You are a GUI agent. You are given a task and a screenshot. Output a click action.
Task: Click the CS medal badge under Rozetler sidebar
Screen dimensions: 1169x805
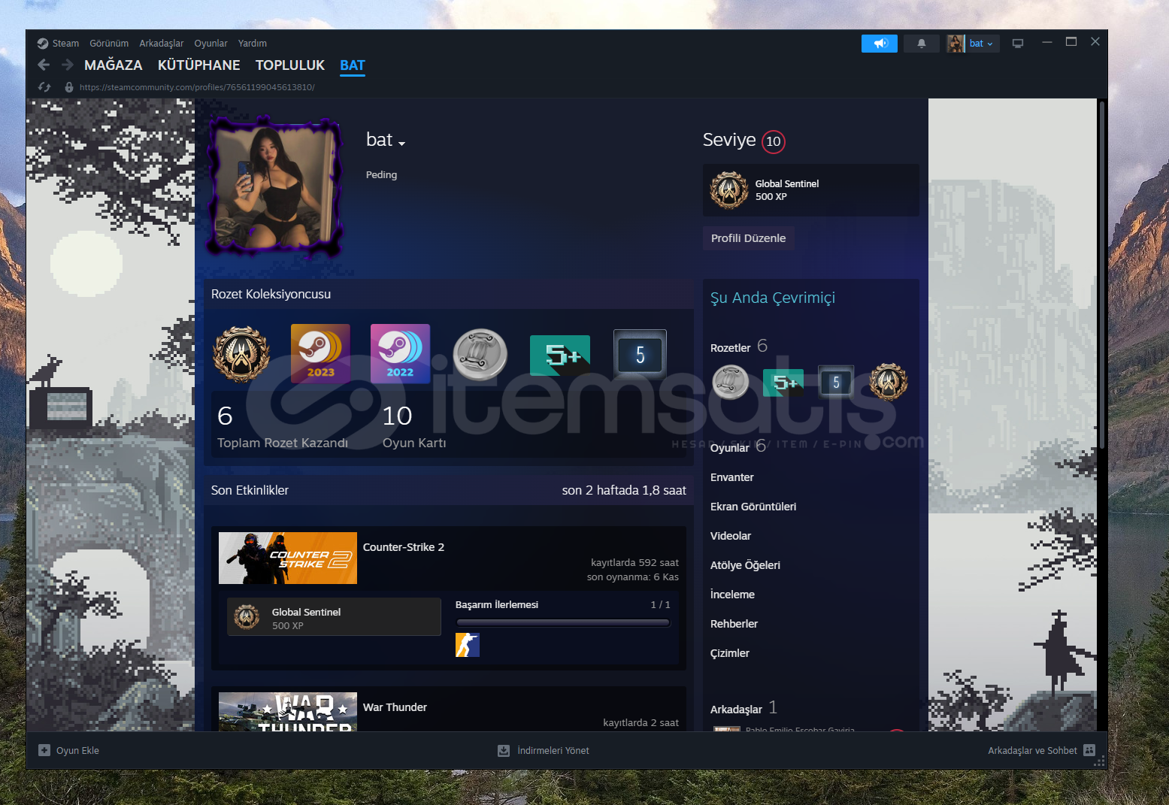(889, 382)
